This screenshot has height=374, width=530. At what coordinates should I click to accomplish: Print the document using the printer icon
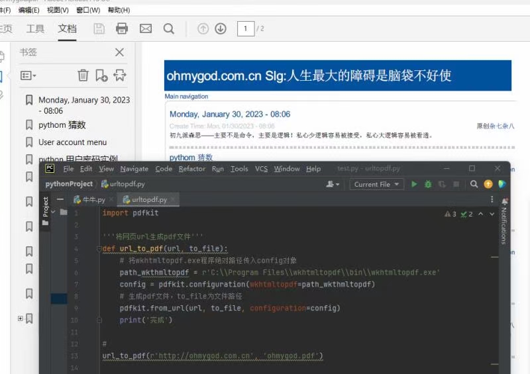pos(122,28)
